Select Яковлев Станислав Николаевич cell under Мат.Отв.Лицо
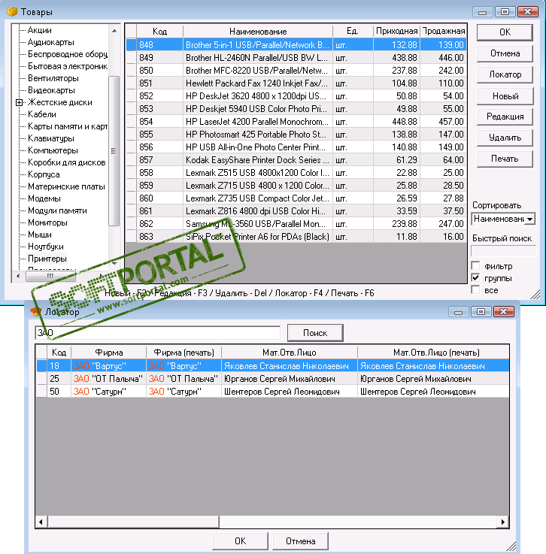The image size is (546, 554). click(290, 366)
